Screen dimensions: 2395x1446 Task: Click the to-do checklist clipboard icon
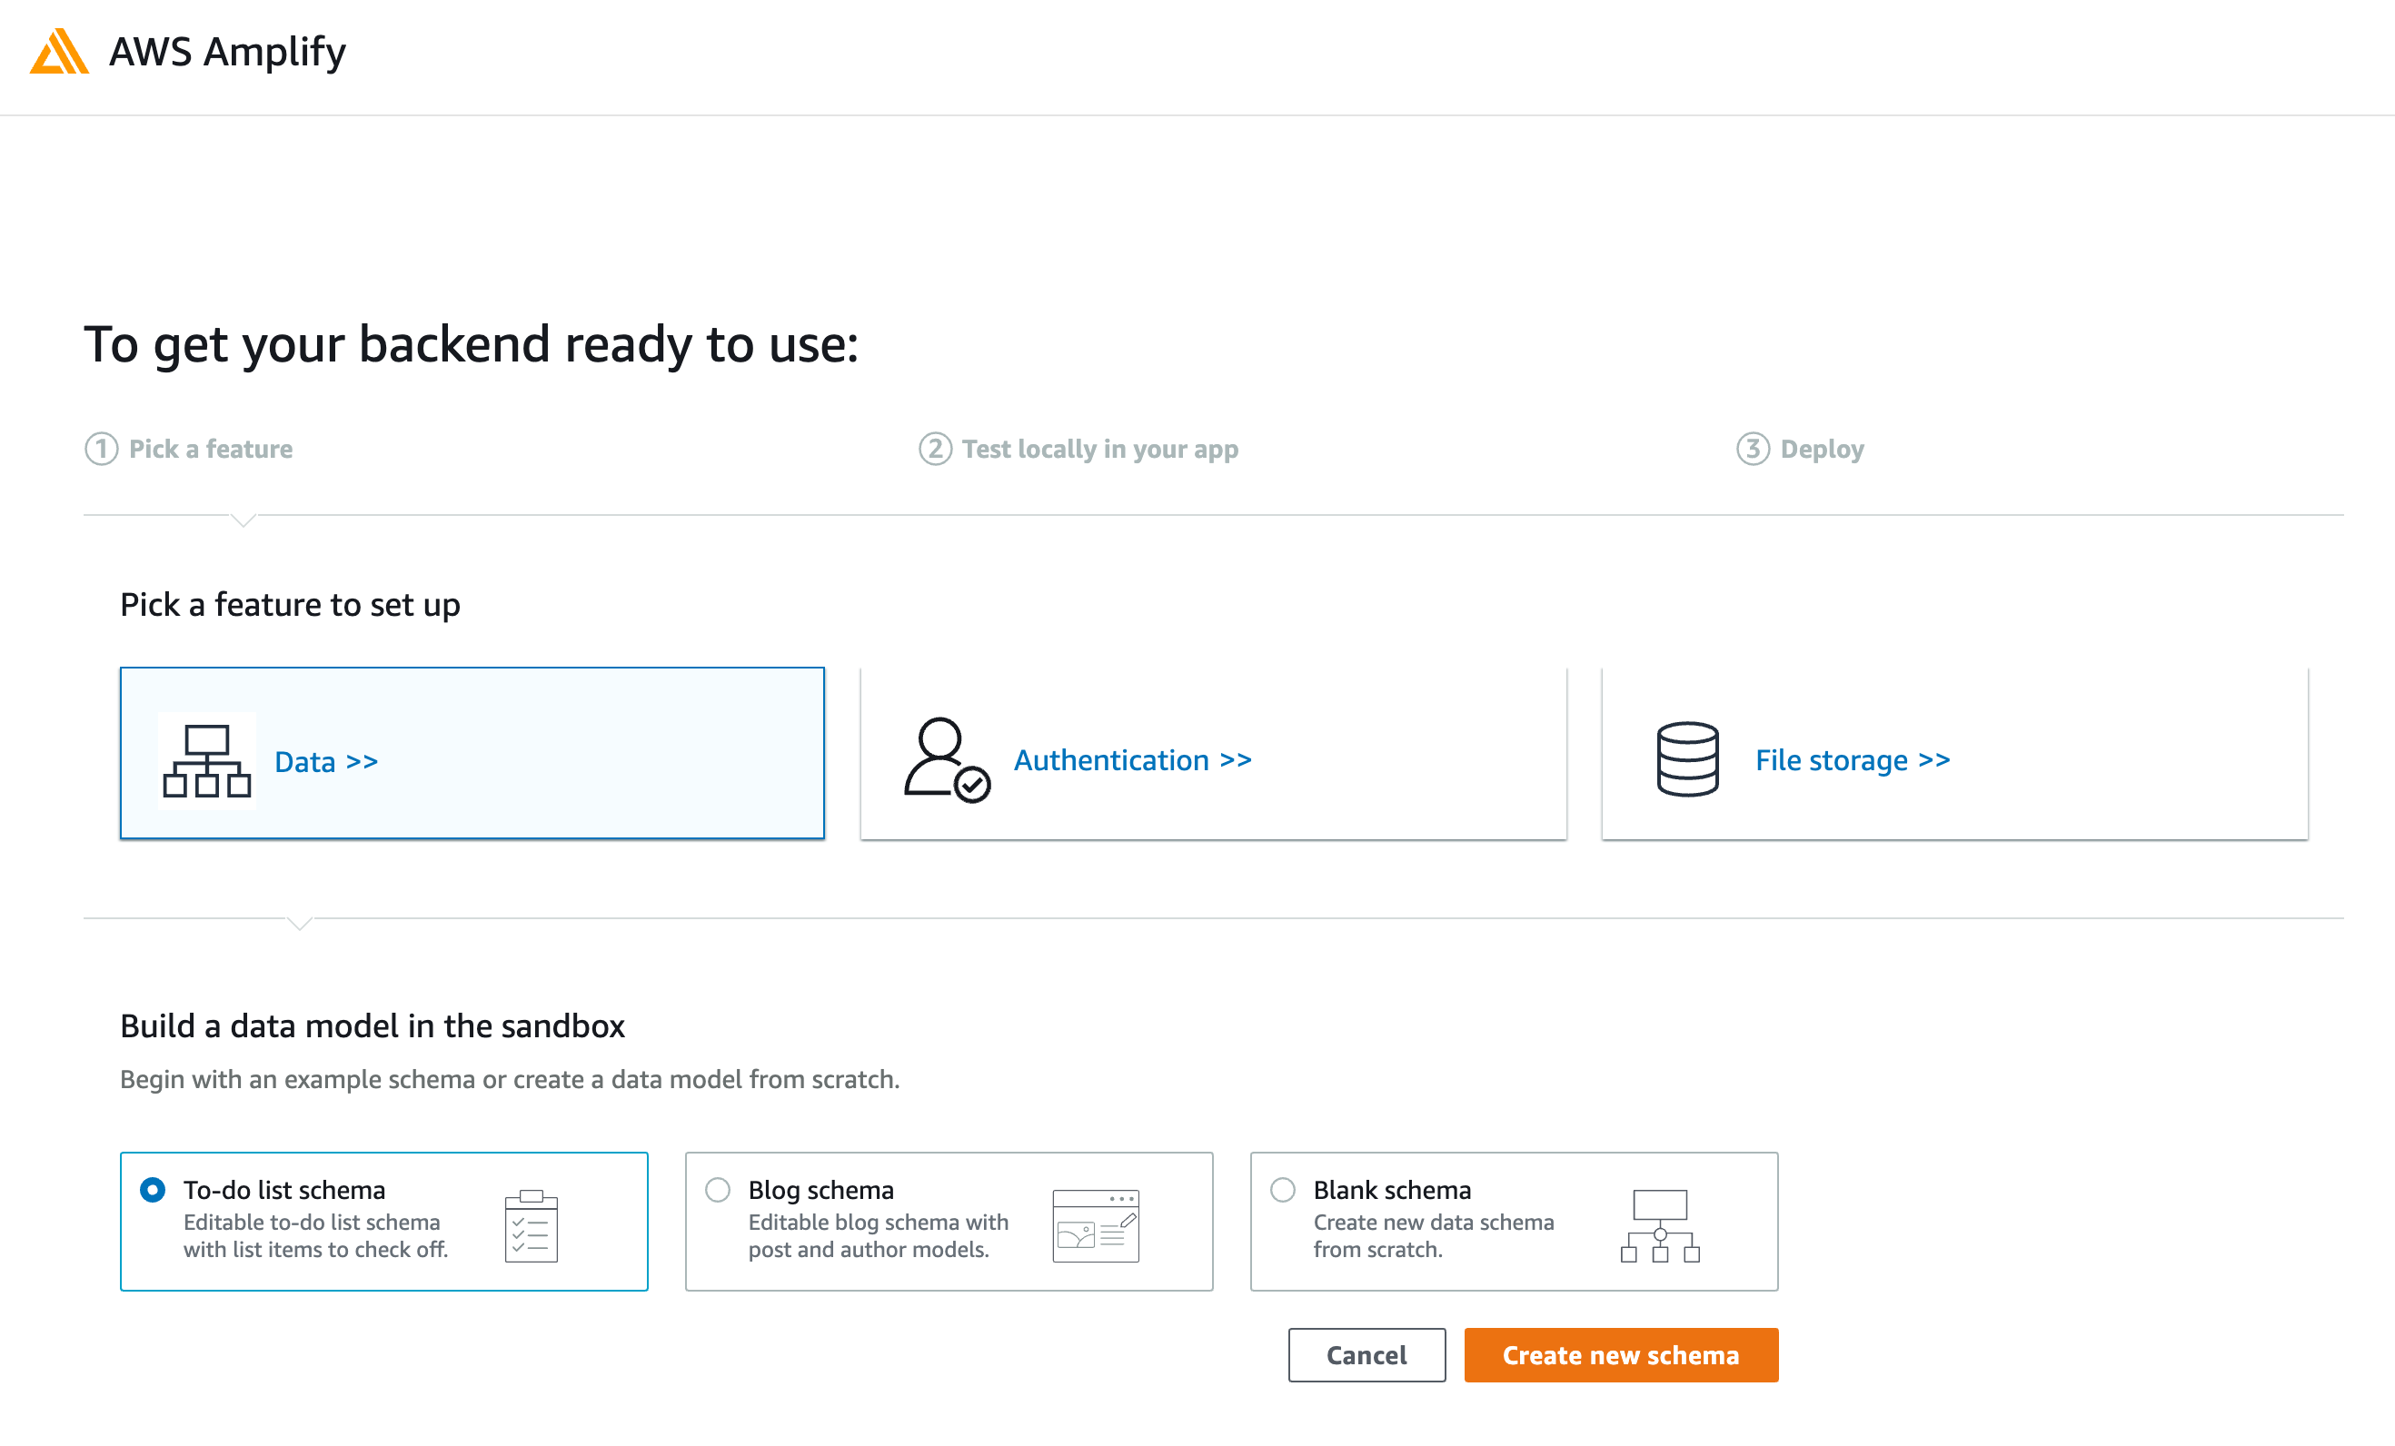[x=532, y=1225]
